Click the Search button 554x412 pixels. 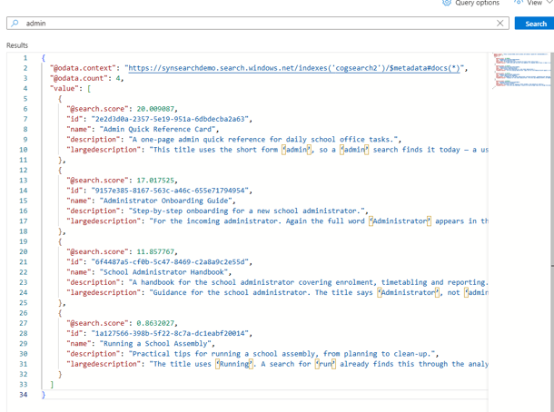coord(534,24)
